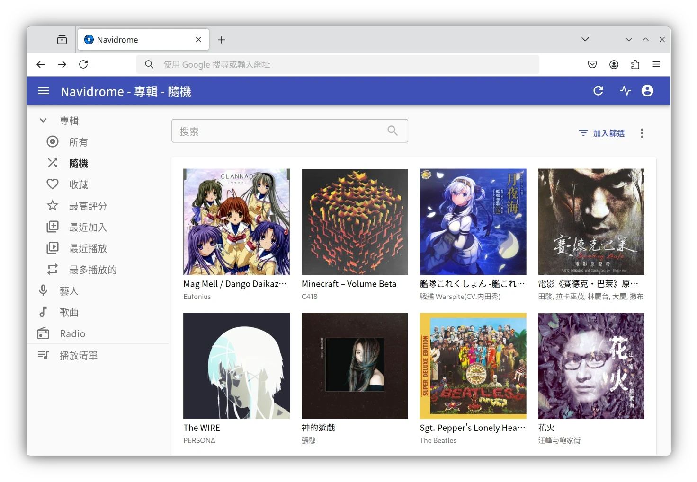Image resolution: width=697 pixels, height=482 pixels.
Task: Click the 加入篩選 filter button
Action: 602,133
